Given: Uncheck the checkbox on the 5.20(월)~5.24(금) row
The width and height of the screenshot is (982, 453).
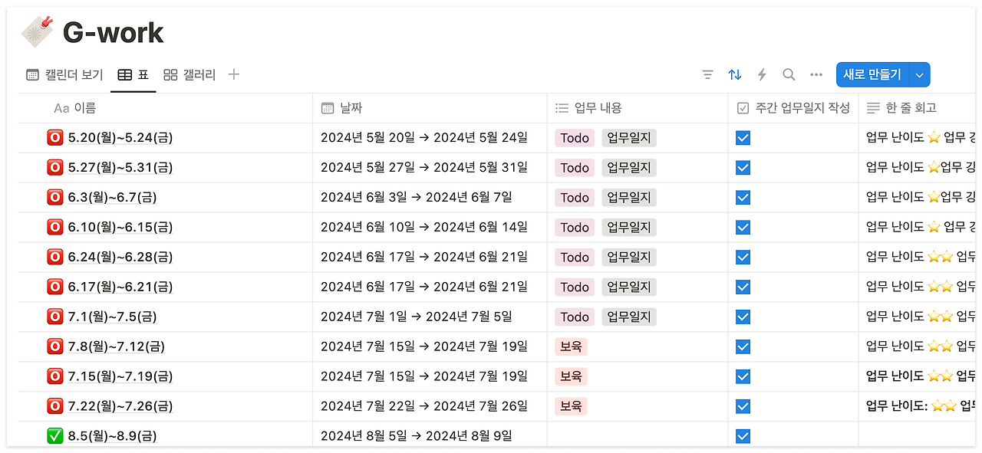Looking at the screenshot, I should 743,138.
